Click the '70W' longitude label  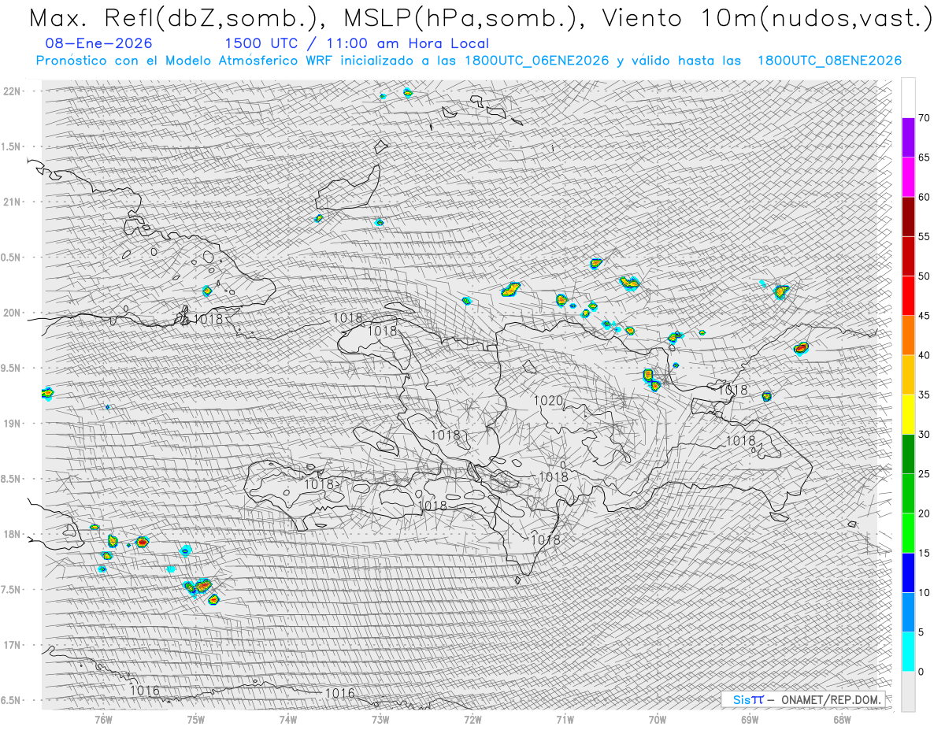coord(657,718)
